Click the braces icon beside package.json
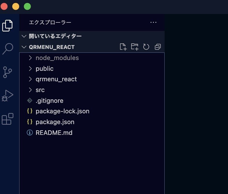Image resolution: width=228 pixels, height=194 pixels. click(x=30, y=122)
